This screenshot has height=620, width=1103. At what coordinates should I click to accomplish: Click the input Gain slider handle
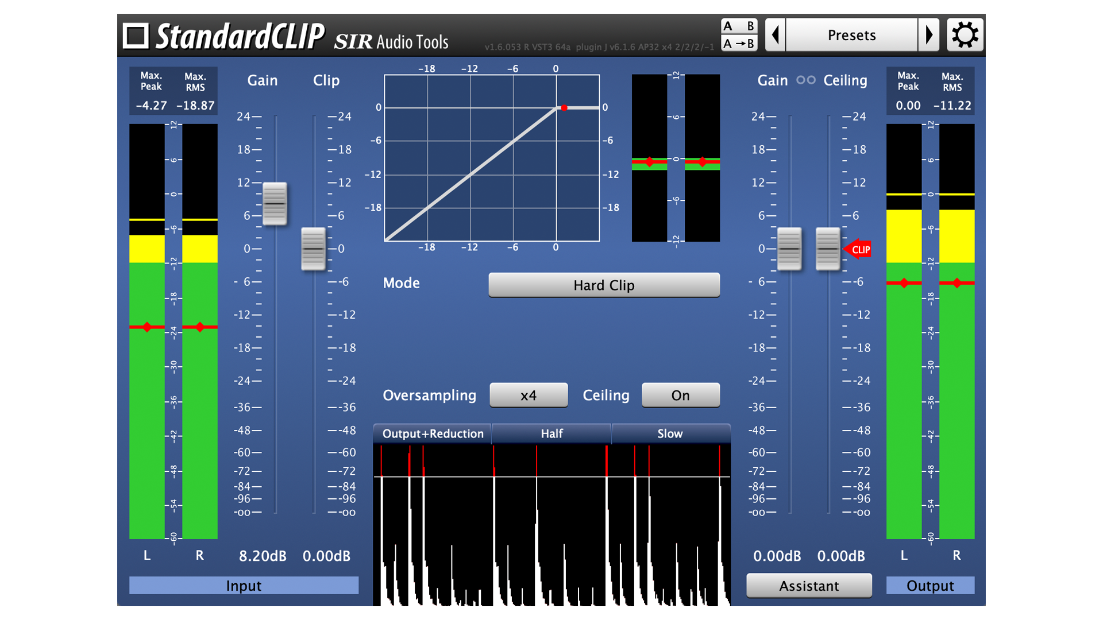[275, 204]
